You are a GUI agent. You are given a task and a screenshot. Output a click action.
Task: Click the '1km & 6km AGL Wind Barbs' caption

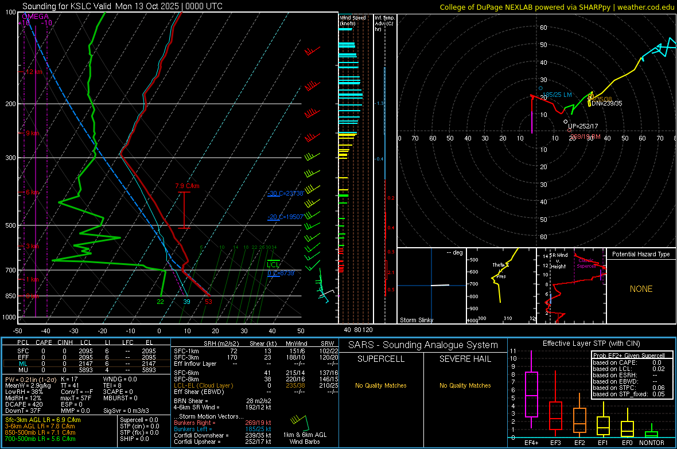point(305,438)
